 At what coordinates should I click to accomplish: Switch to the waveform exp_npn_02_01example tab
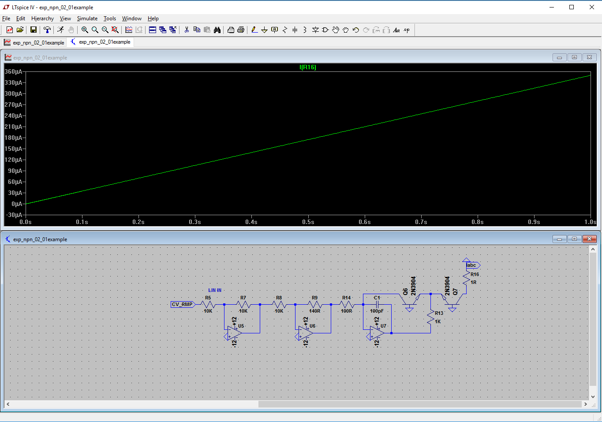click(x=34, y=42)
